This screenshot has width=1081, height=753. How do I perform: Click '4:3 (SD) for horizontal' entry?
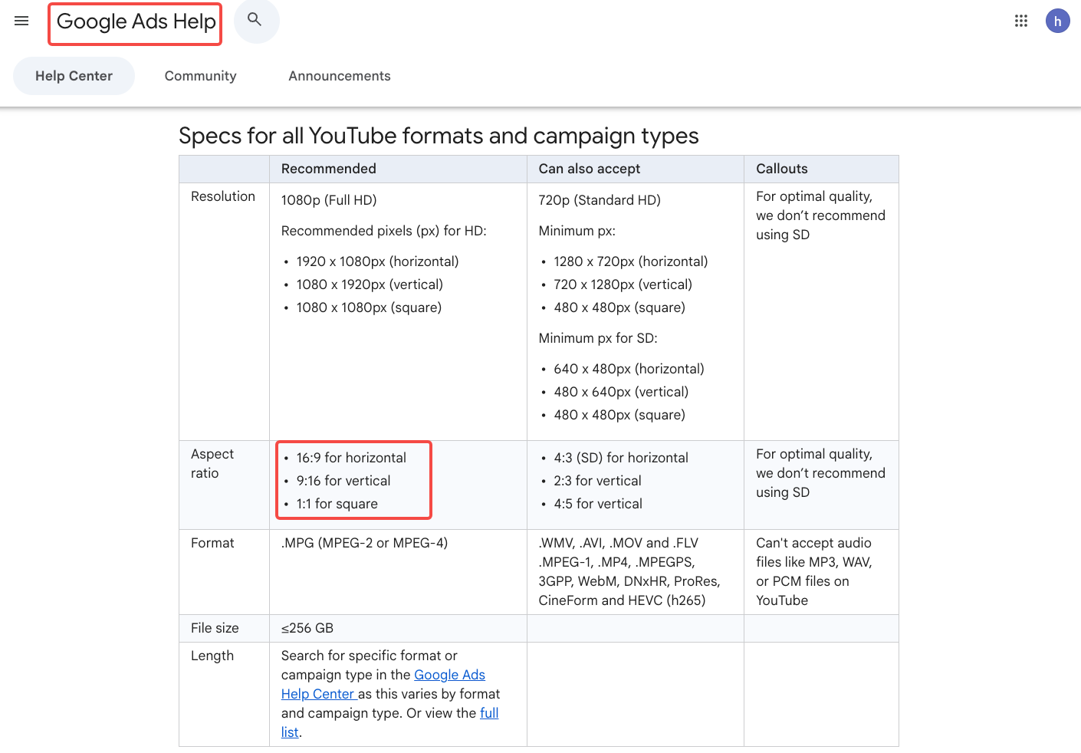click(x=621, y=458)
